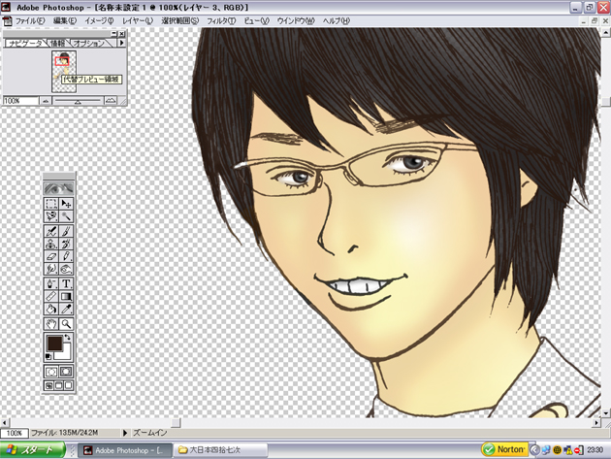Switch to the ナビゲータ tab
This screenshot has height=459, width=611.
[25, 44]
